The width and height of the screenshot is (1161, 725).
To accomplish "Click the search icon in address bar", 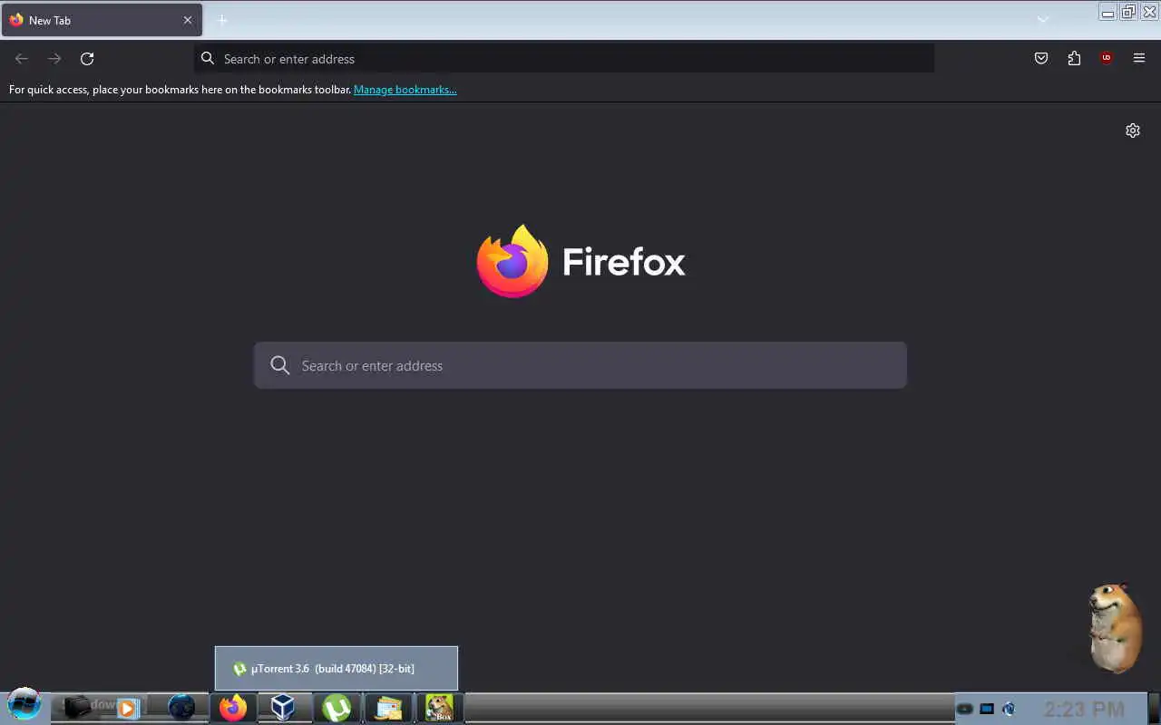I will pyautogui.click(x=208, y=59).
